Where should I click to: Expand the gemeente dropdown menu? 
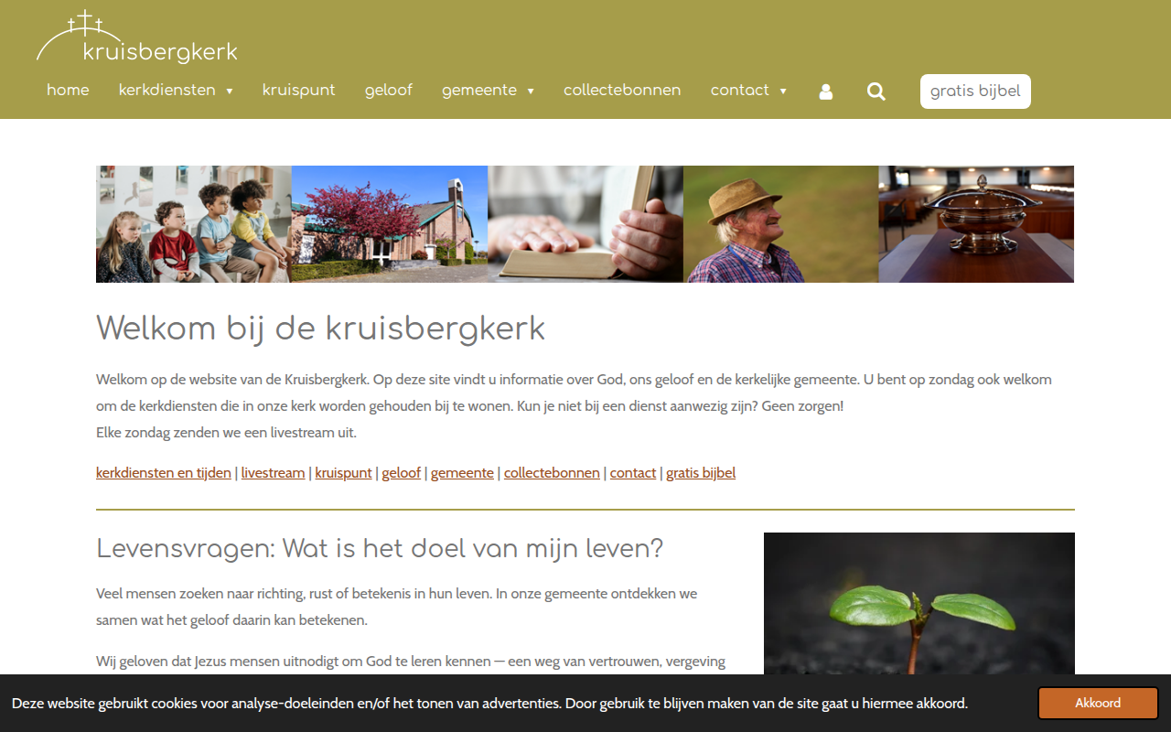[x=488, y=91]
